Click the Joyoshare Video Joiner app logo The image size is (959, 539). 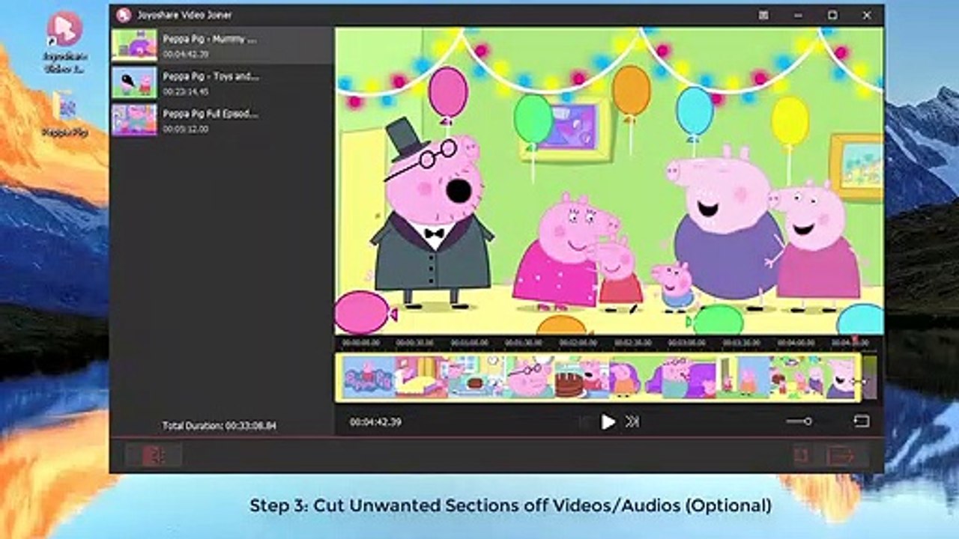(x=124, y=15)
